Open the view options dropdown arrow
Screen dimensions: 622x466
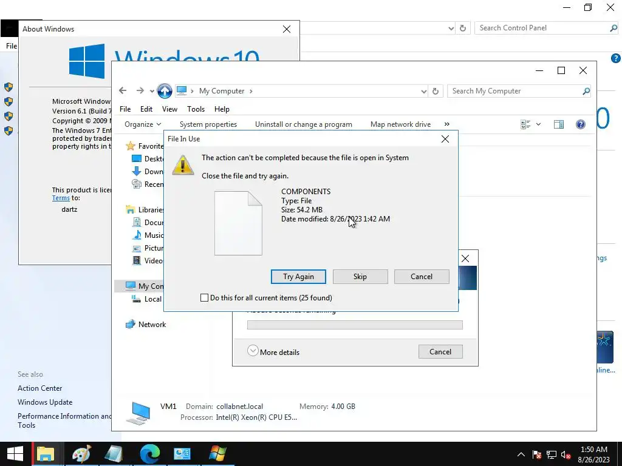click(538, 124)
